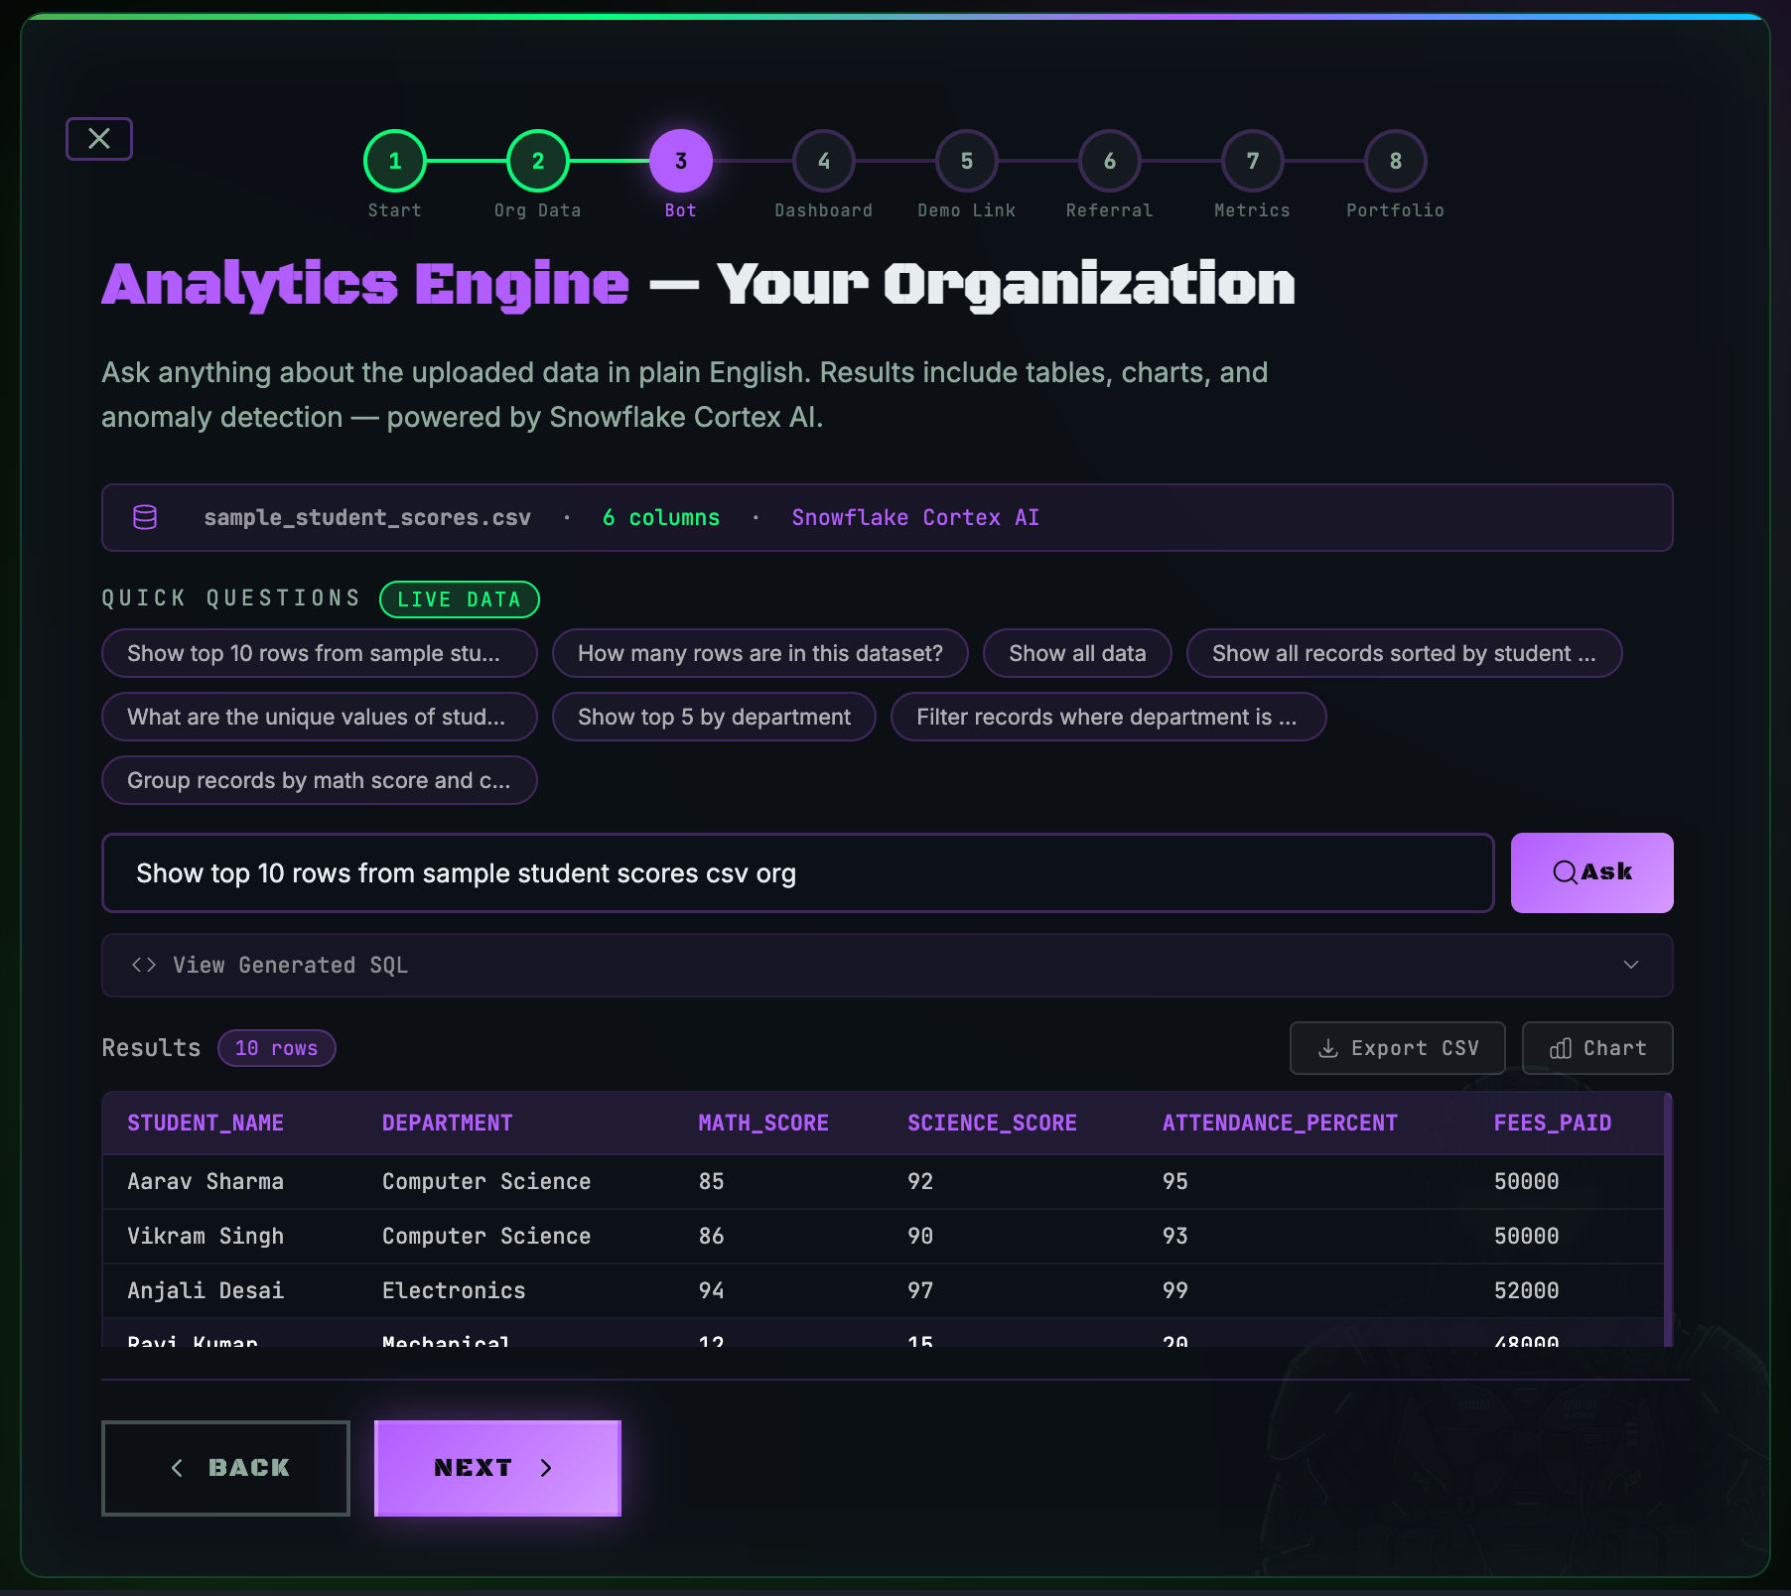Jump to step 5 Demo Link

(x=967, y=161)
